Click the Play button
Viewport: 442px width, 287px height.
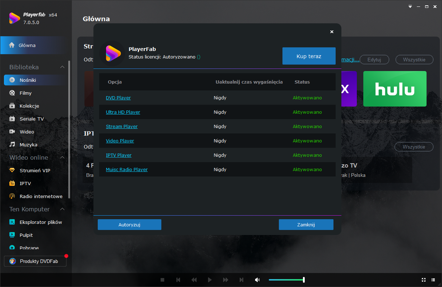tap(210, 280)
